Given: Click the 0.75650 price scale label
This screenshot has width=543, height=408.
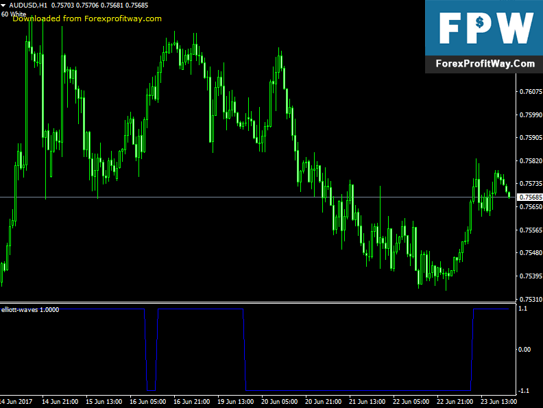Looking at the screenshot, I should click(531, 207).
